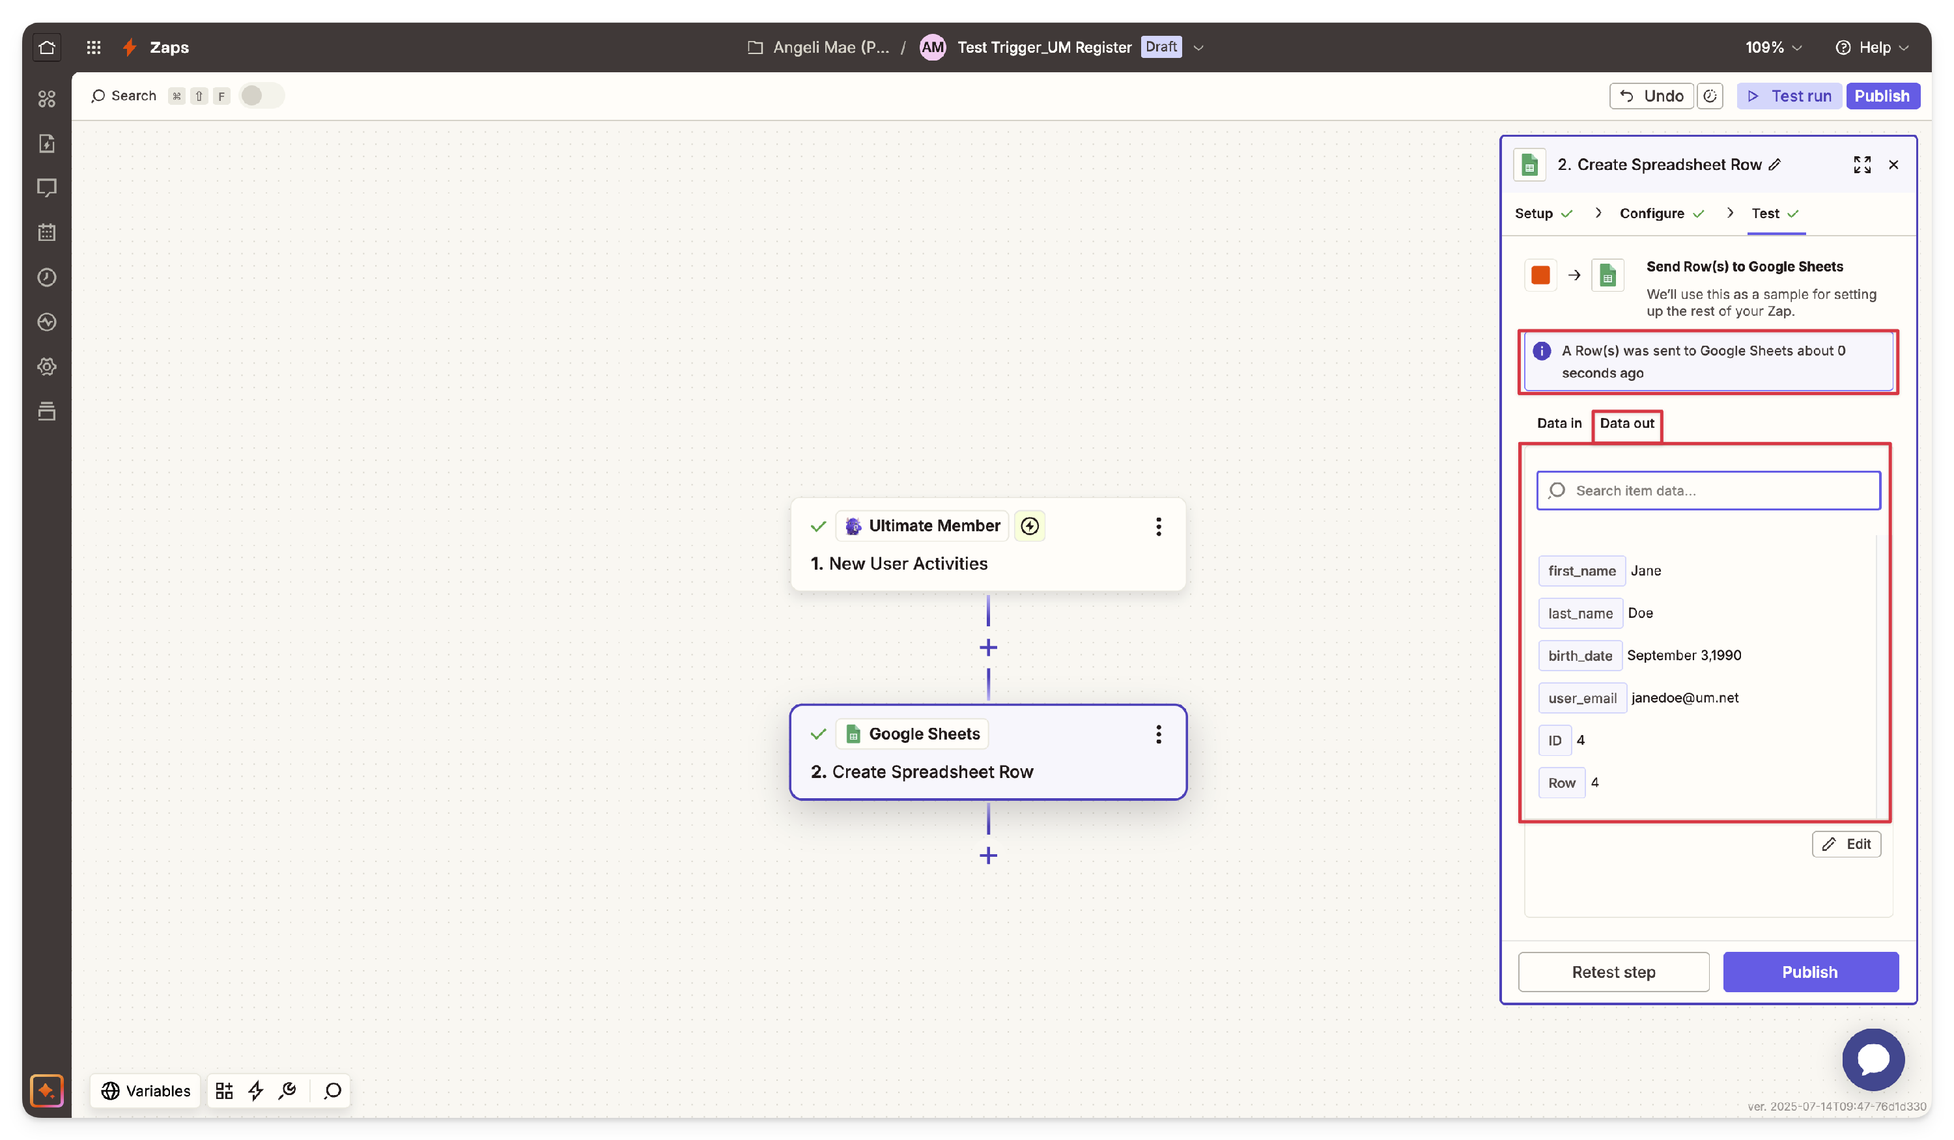
Task: Click the Zaps lightning logo
Action: click(130, 48)
